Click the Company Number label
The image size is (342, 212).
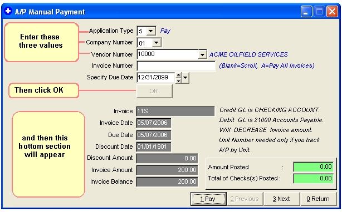[110, 42]
